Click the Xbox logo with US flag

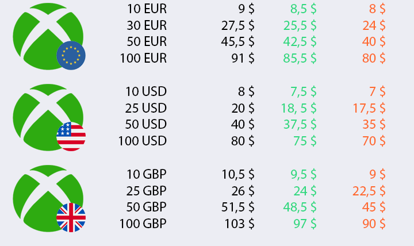point(48,117)
